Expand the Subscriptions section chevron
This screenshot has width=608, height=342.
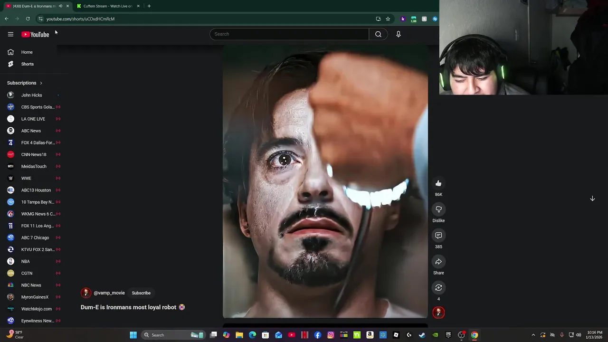41,83
